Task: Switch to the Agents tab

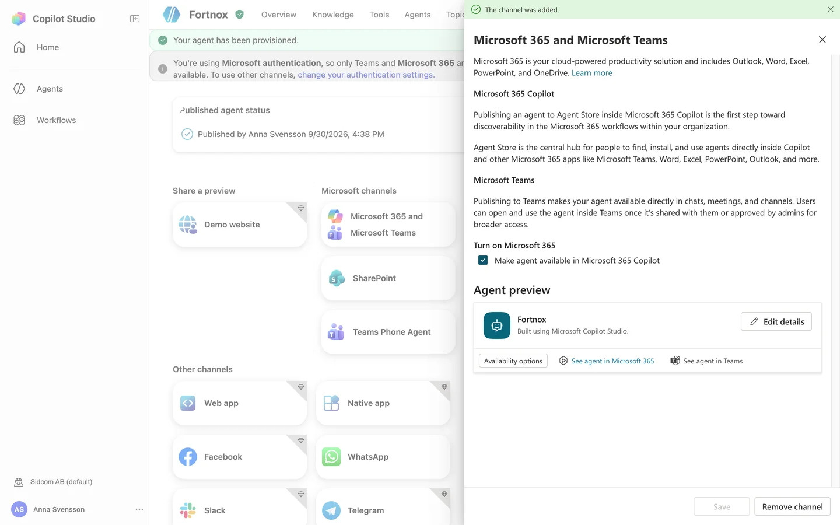Action: pyautogui.click(x=418, y=15)
